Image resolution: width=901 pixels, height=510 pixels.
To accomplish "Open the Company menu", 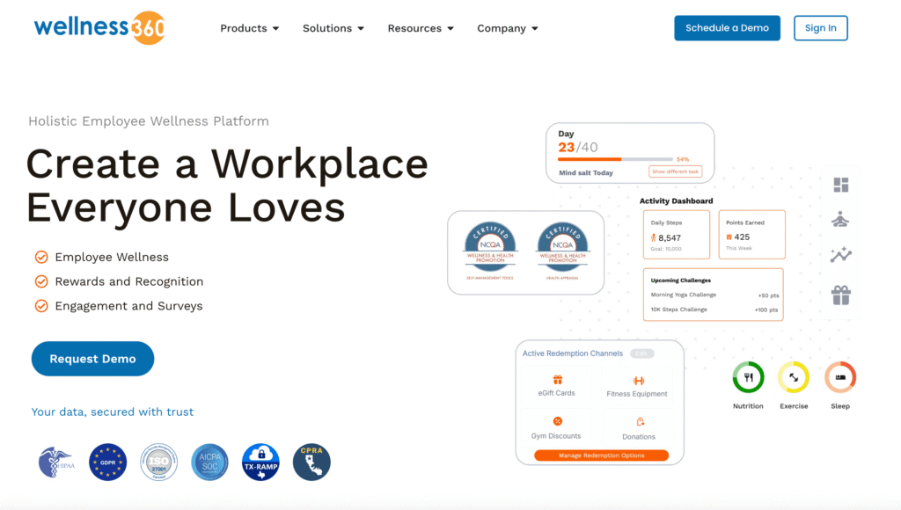I will coord(508,28).
